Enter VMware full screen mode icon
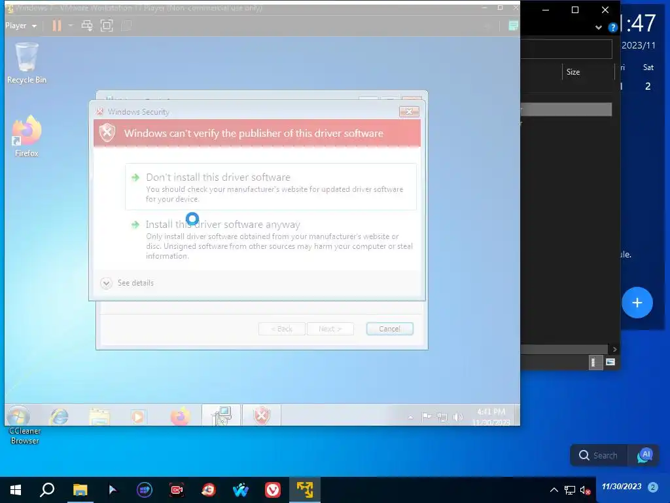 click(107, 26)
